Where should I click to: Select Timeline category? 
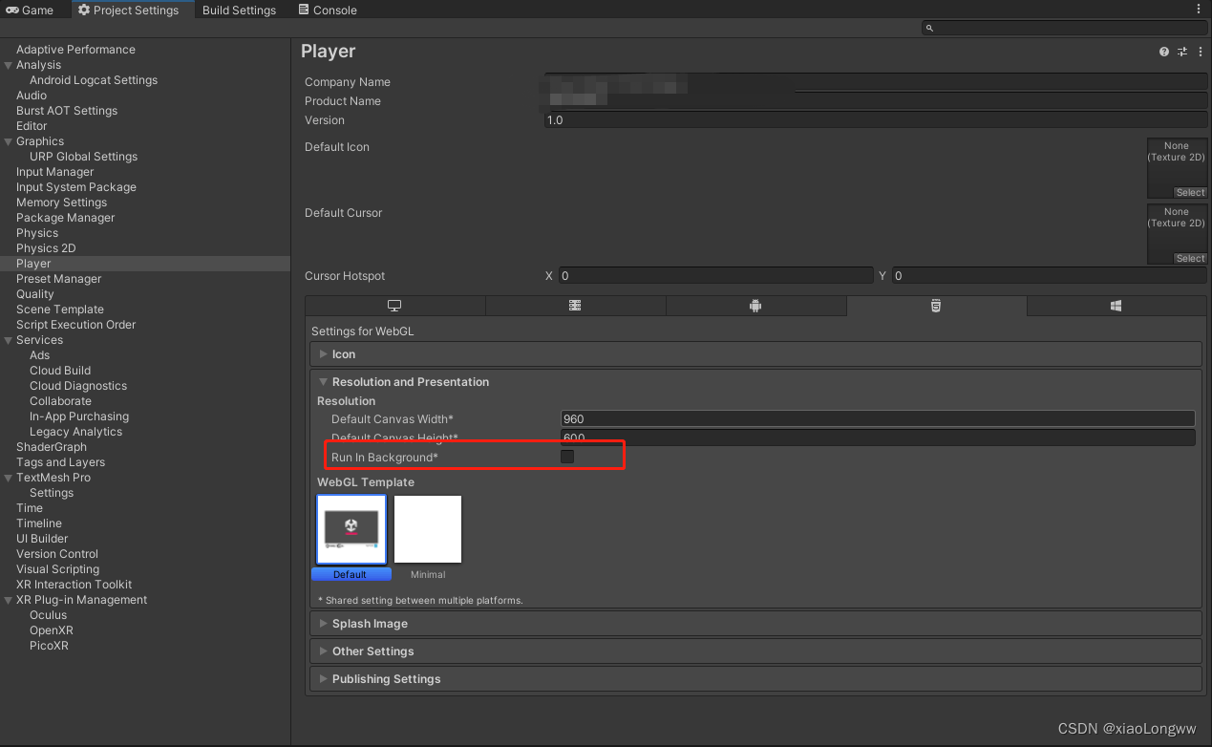tap(39, 523)
